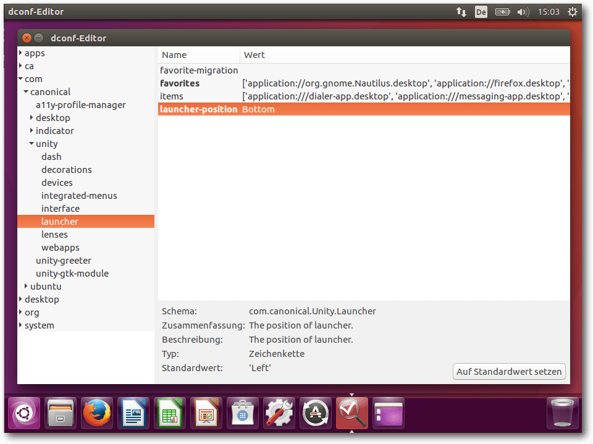
Task: Select the dash entry under unity
Action: tap(51, 157)
